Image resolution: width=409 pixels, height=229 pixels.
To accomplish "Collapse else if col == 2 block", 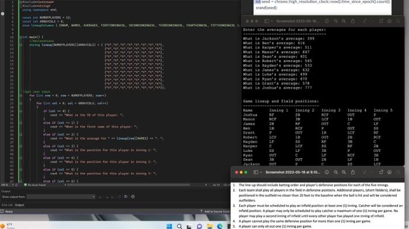I will coord(21,134).
